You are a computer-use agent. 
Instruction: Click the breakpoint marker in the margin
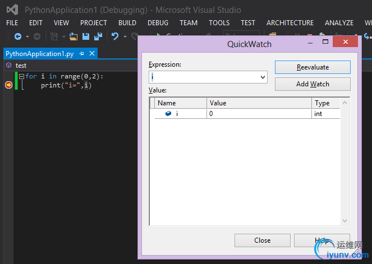coord(9,85)
